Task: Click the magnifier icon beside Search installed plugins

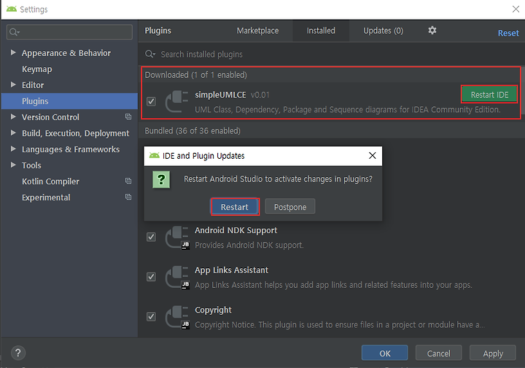Action: pos(150,54)
